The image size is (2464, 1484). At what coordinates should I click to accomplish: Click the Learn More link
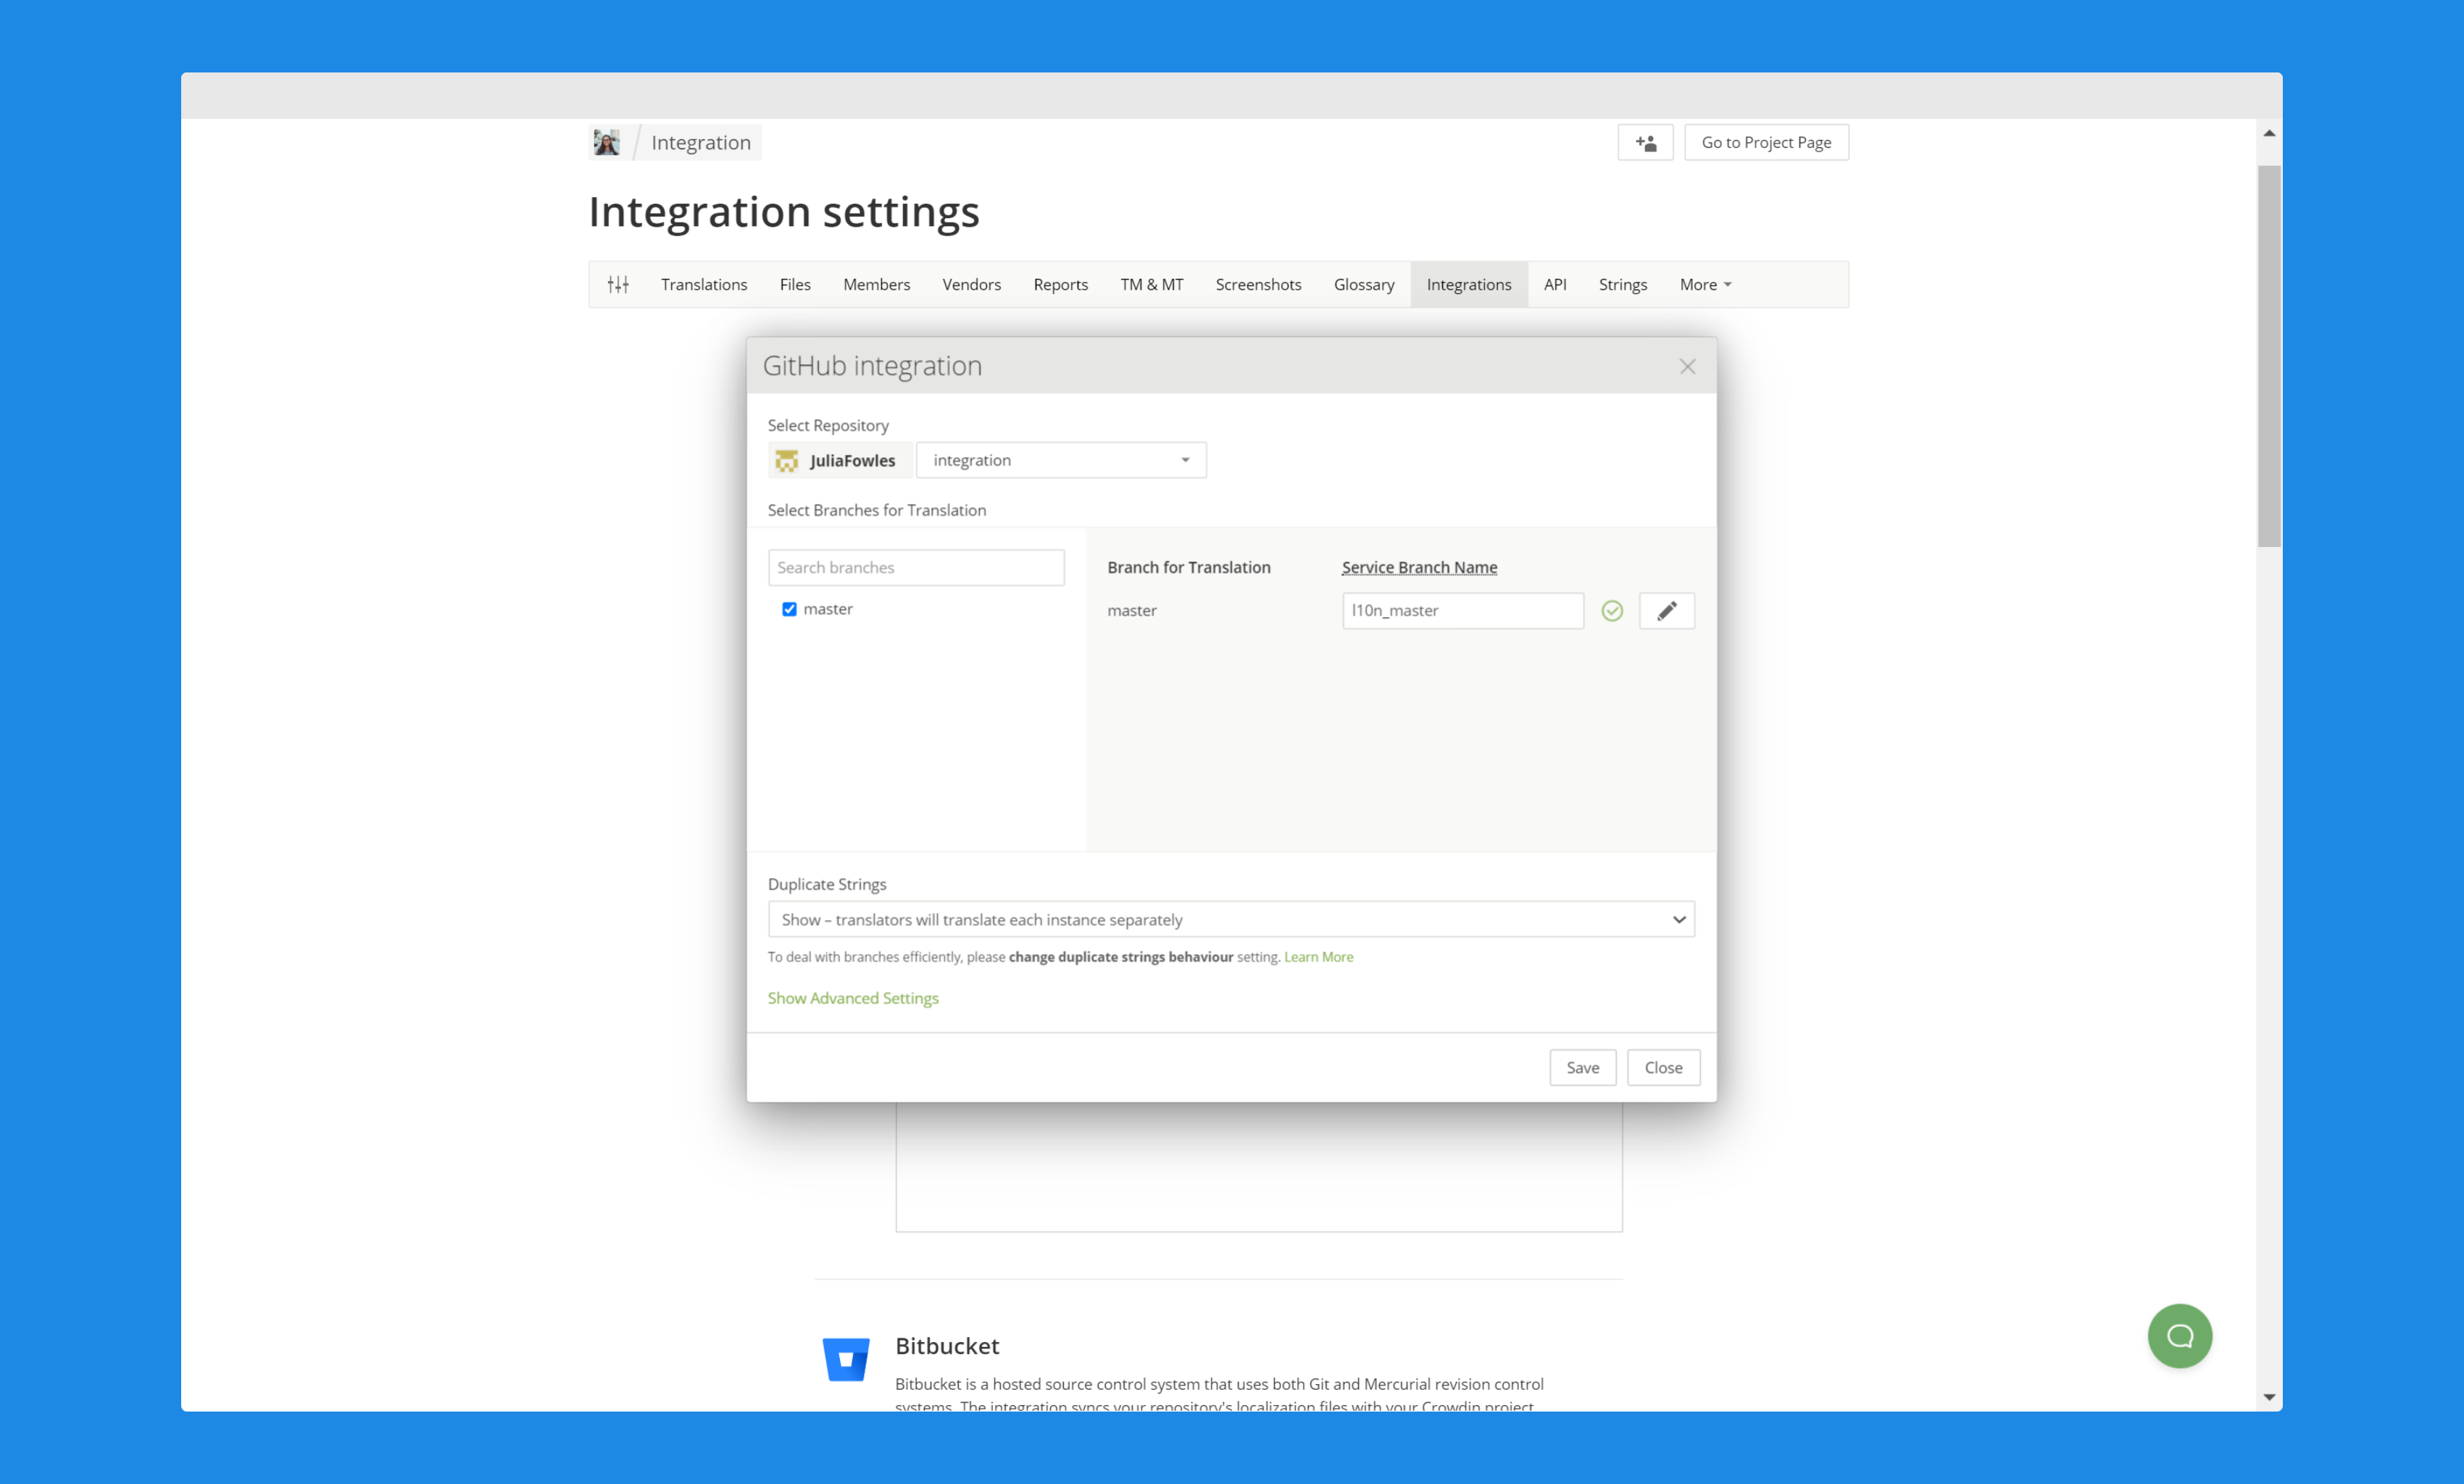pyautogui.click(x=1318, y=957)
